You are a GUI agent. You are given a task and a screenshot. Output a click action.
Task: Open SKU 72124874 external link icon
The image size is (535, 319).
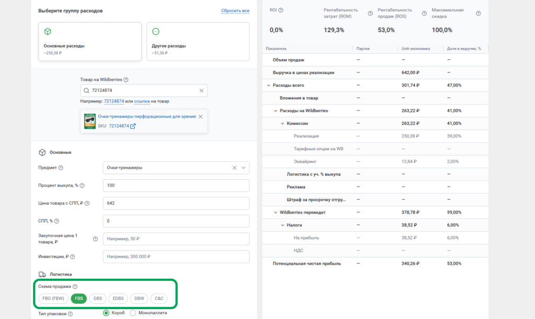133,126
